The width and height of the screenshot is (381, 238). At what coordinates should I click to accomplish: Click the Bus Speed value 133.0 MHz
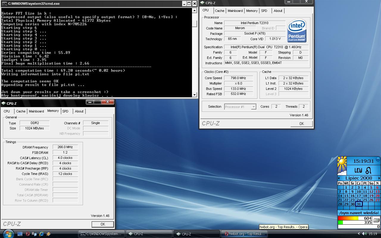point(238,89)
